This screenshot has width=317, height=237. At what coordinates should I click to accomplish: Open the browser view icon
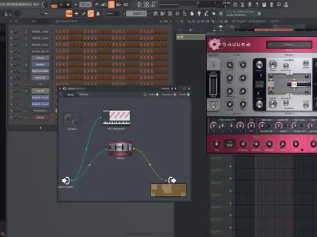185,14
